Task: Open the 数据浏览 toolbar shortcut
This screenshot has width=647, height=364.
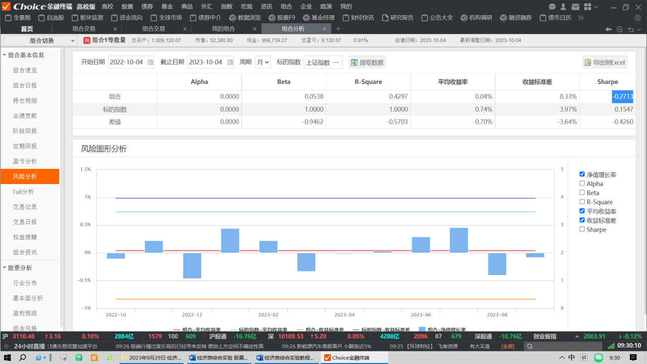Action: point(245,18)
